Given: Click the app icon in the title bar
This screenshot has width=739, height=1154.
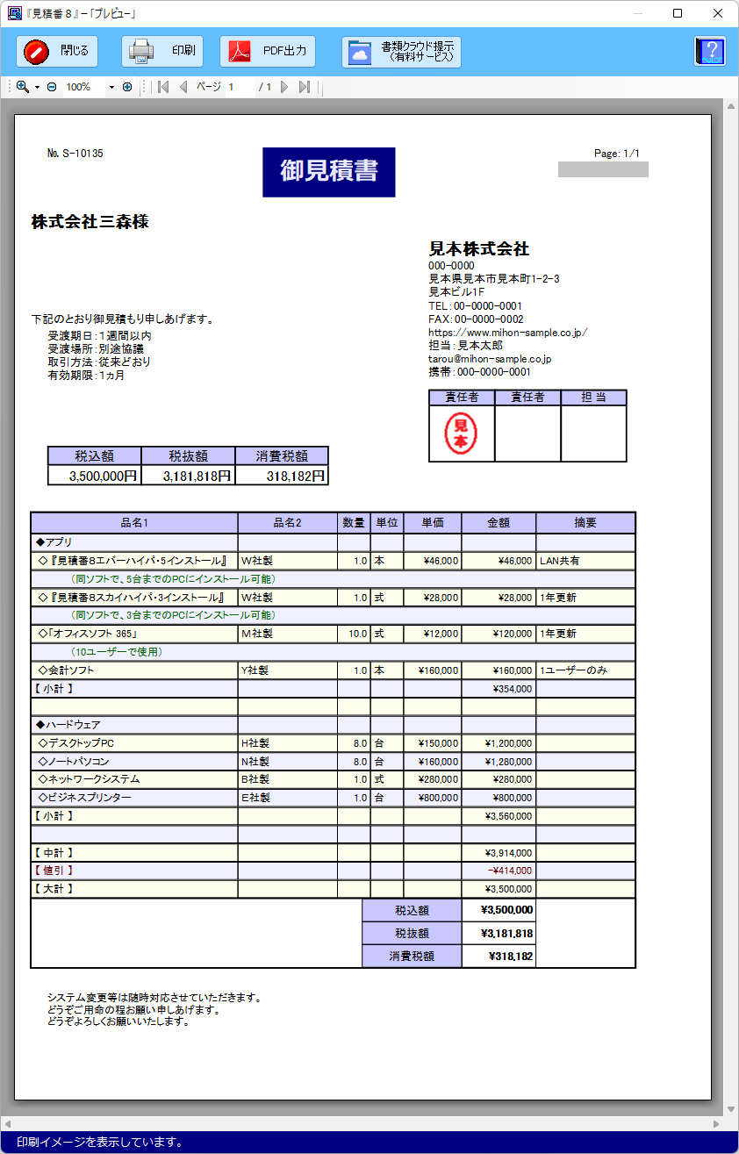Looking at the screenshot, I should pos(14,13).
